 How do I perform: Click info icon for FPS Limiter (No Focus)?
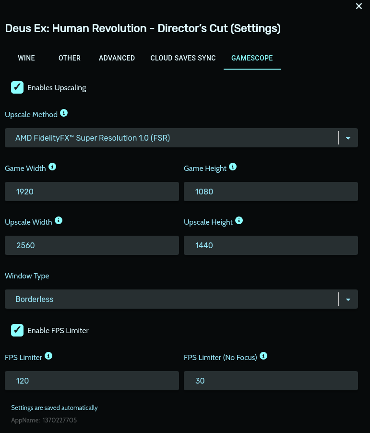click(x=263, y=356)
